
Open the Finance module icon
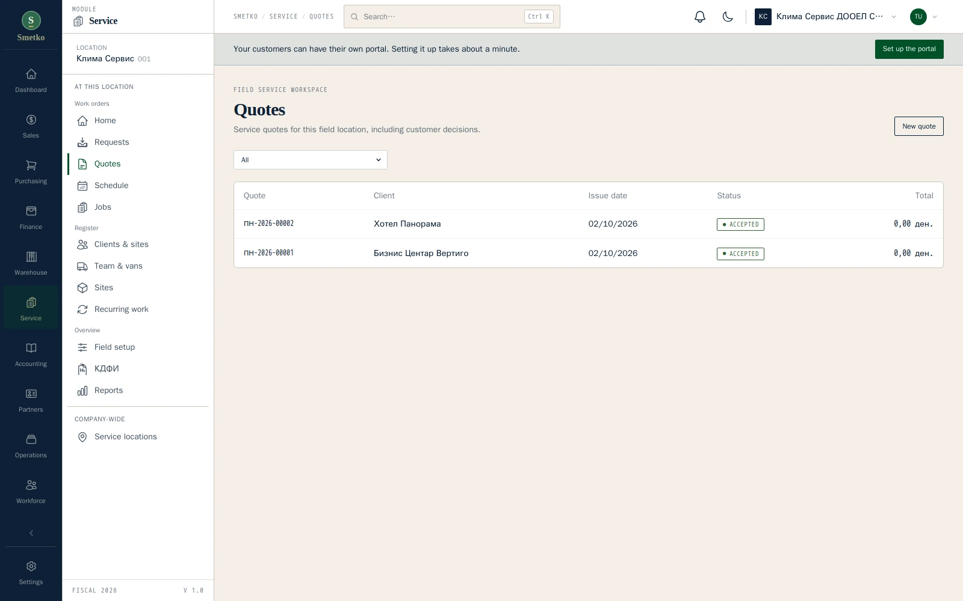[31, 211]
